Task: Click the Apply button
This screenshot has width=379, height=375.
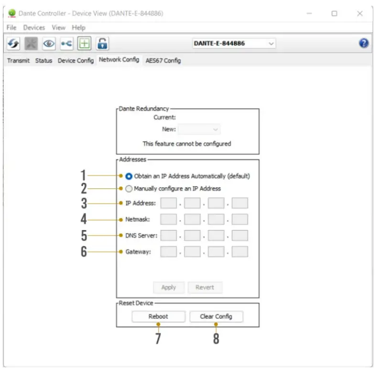Action: pyautogui.click(x=169, y=287)
